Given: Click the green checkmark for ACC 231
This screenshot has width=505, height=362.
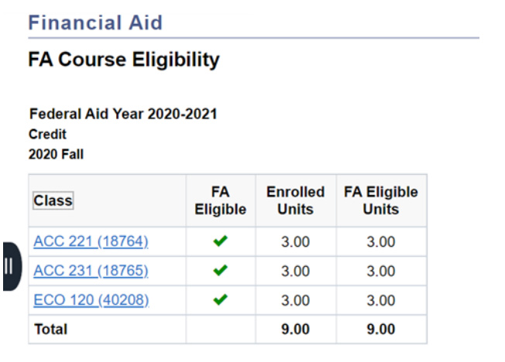Looking at the screenshot, I should point(221,271).
